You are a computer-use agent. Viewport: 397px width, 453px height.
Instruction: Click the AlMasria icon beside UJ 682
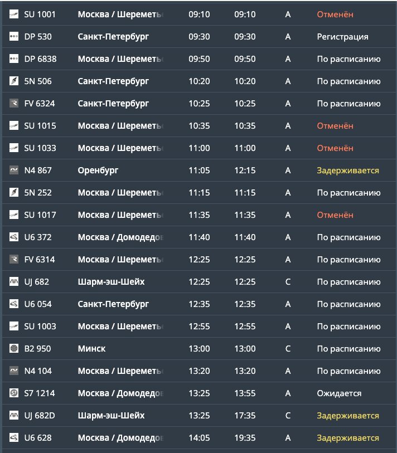13,281
